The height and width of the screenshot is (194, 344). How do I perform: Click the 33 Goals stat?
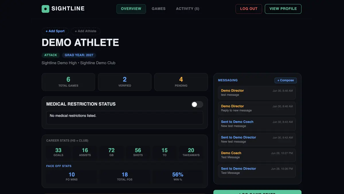click(x=58, y=152)
